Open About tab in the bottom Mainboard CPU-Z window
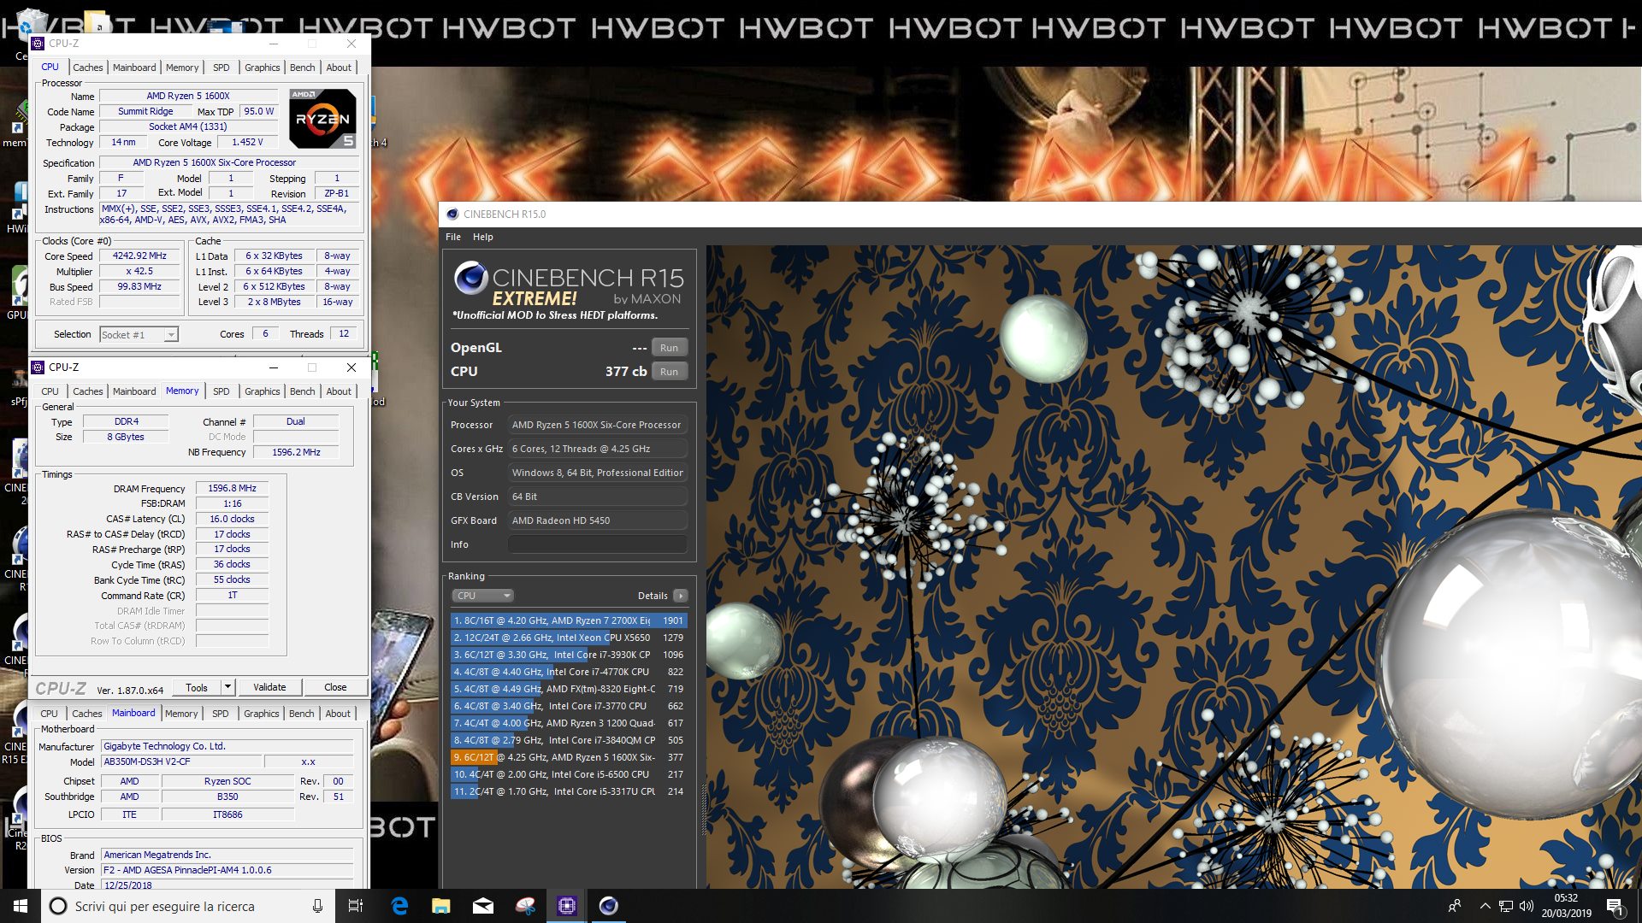Screen dimensions: 1642x923 tap(338, 714)
